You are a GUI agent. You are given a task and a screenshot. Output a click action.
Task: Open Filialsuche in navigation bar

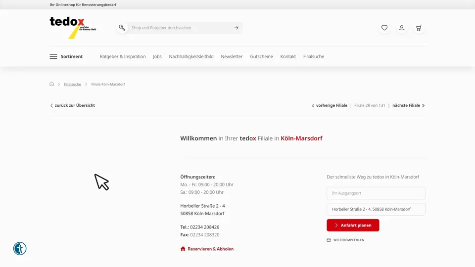[x=314, y=56]
